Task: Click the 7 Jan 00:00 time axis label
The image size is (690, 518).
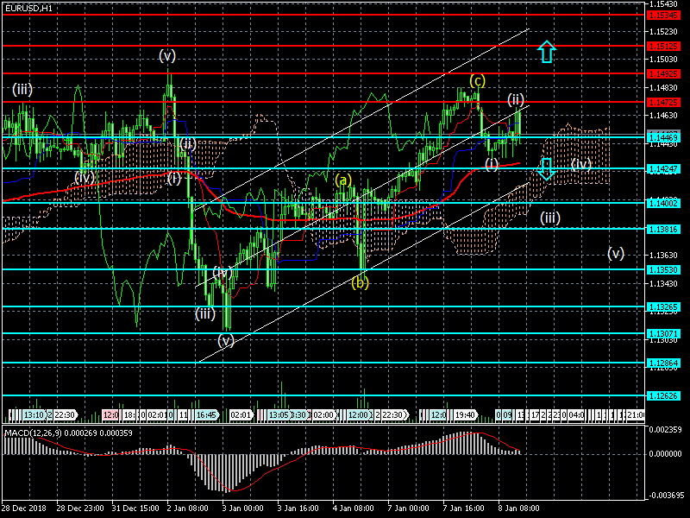Action: pos(409,509)
